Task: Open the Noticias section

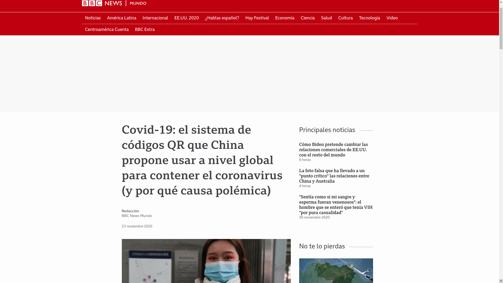Action: coord(93,18)
